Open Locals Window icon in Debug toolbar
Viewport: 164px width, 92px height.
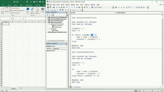point(137,7)
